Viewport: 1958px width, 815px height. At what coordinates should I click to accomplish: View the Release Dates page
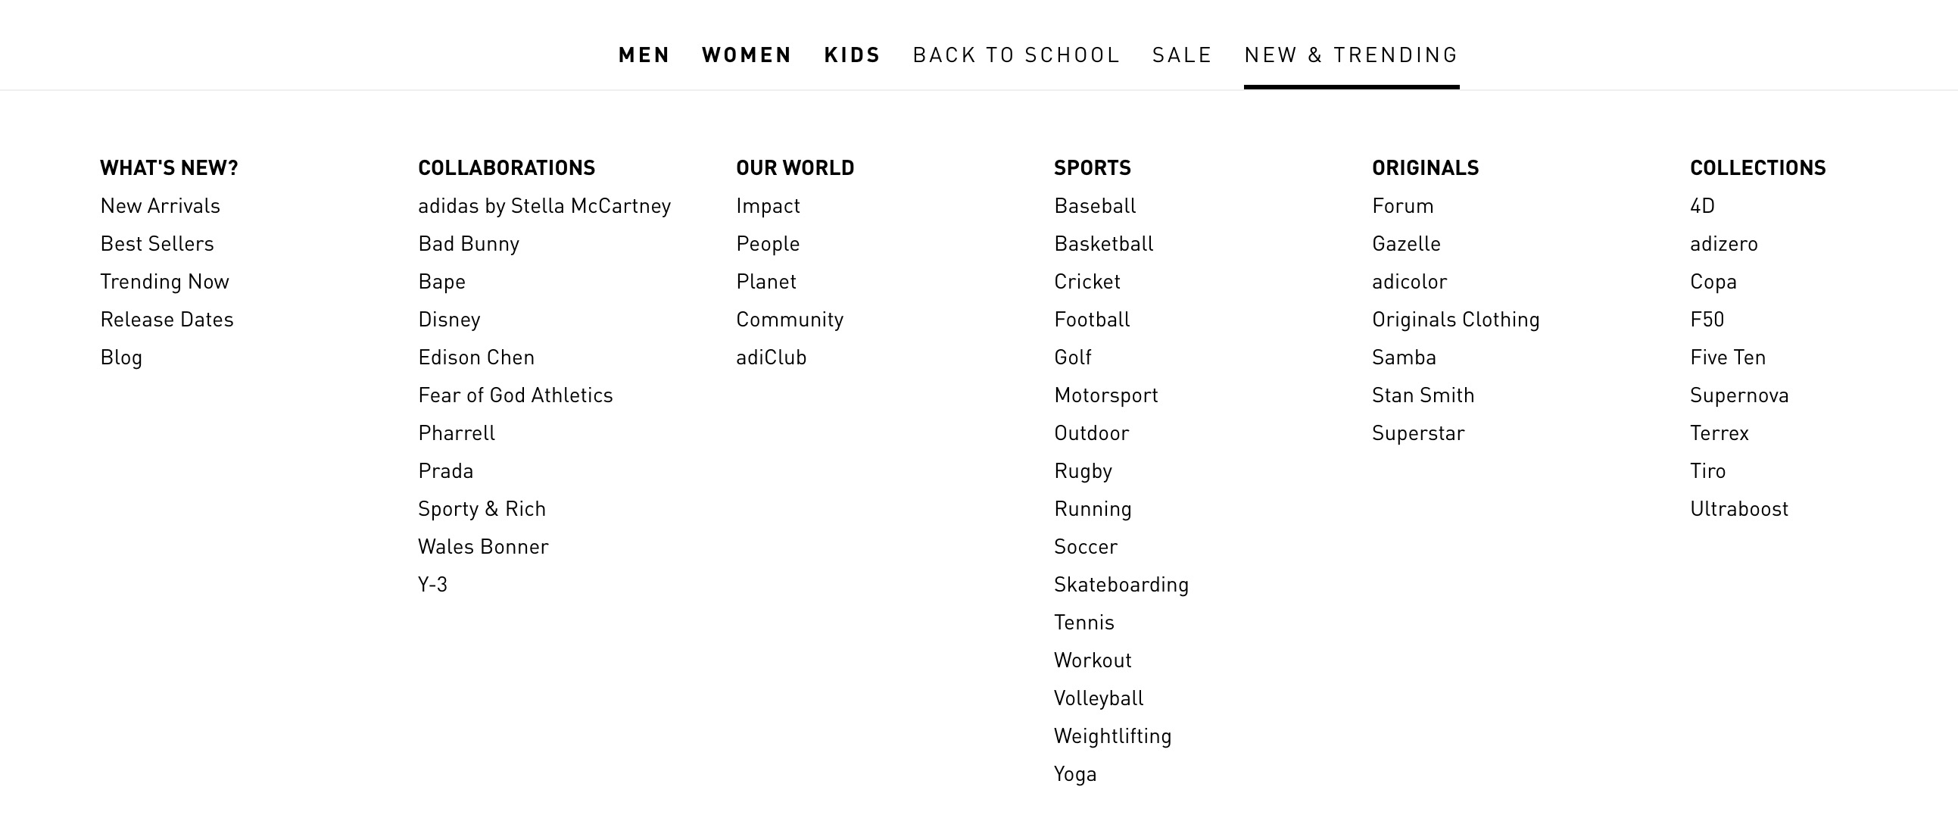[167, 320]
